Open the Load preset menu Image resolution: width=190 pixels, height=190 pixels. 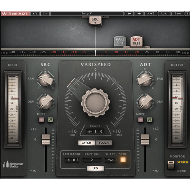(x=164, y=14)
